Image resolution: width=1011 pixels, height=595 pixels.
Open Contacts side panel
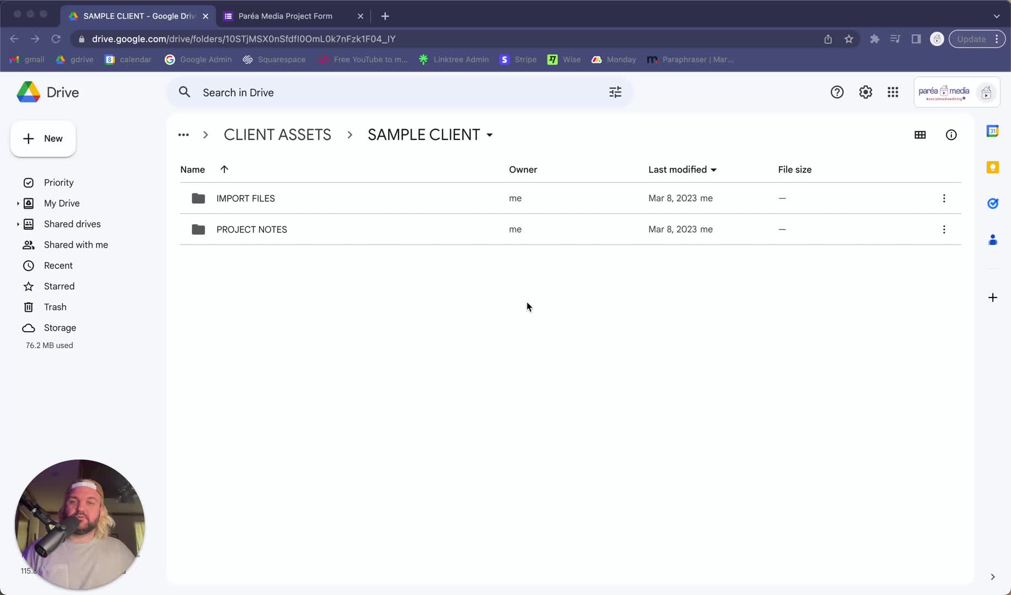click(x=993, y=240)
